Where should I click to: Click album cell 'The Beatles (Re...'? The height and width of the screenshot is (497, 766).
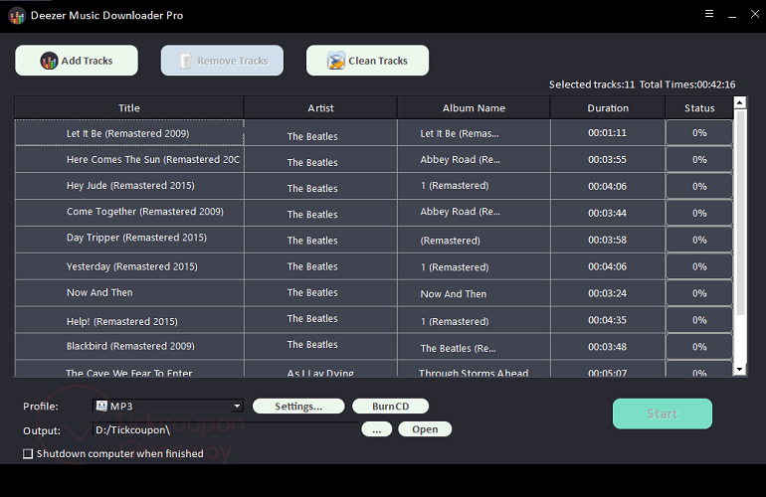474,348
